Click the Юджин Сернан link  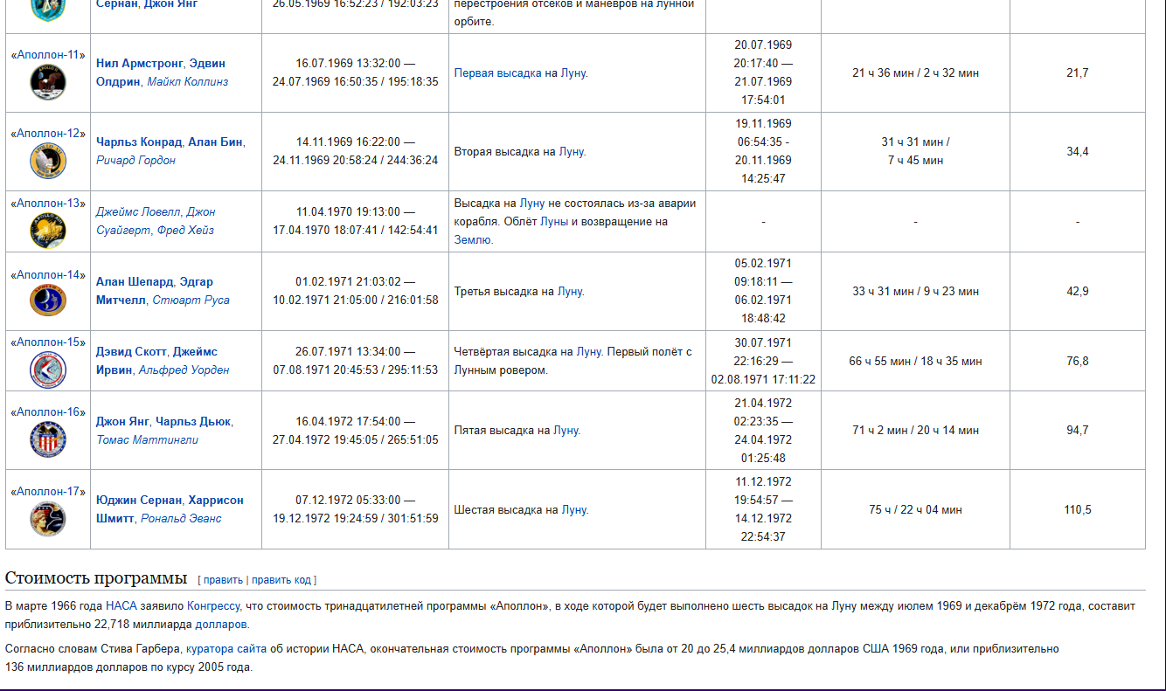138,501
